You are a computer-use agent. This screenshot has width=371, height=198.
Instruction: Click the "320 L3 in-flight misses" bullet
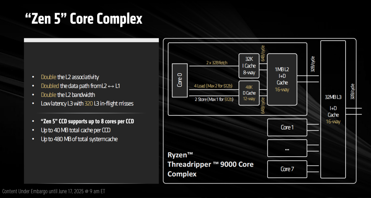tap(87, 103)
